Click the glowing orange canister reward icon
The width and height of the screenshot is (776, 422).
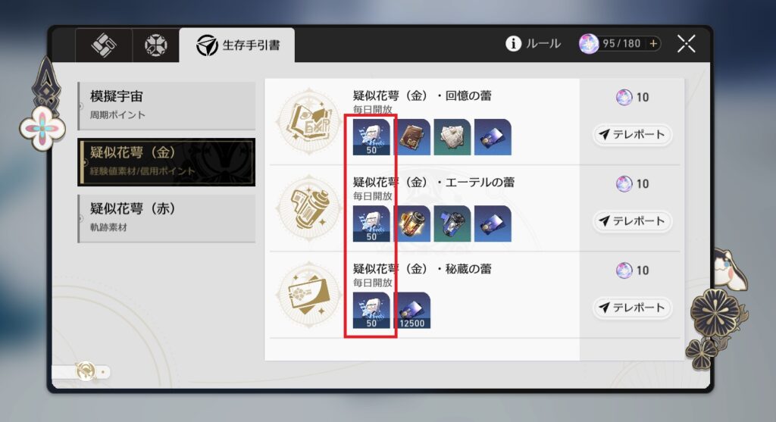point(411,224)
